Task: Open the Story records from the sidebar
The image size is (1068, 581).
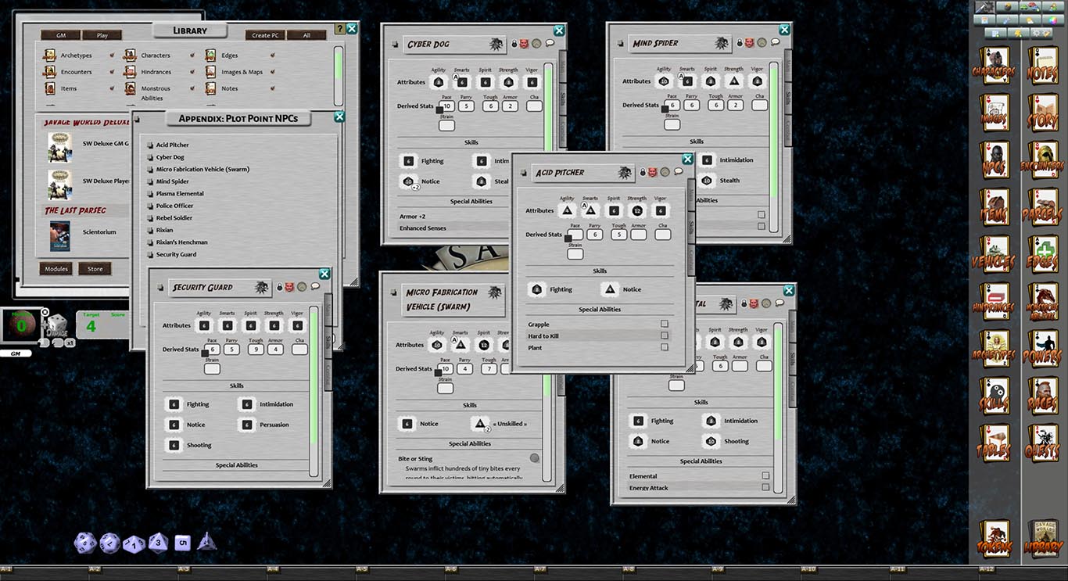Action: click(1044, 113)
